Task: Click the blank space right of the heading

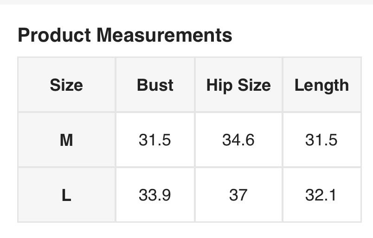Action: pos(302,35)
